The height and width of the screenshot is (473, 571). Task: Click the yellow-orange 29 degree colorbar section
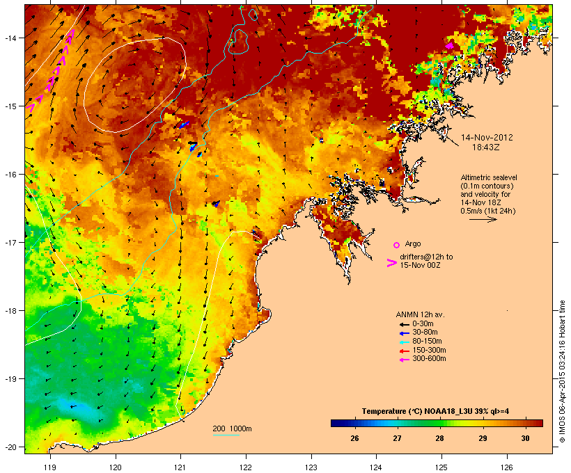click(x=483, y=423)
